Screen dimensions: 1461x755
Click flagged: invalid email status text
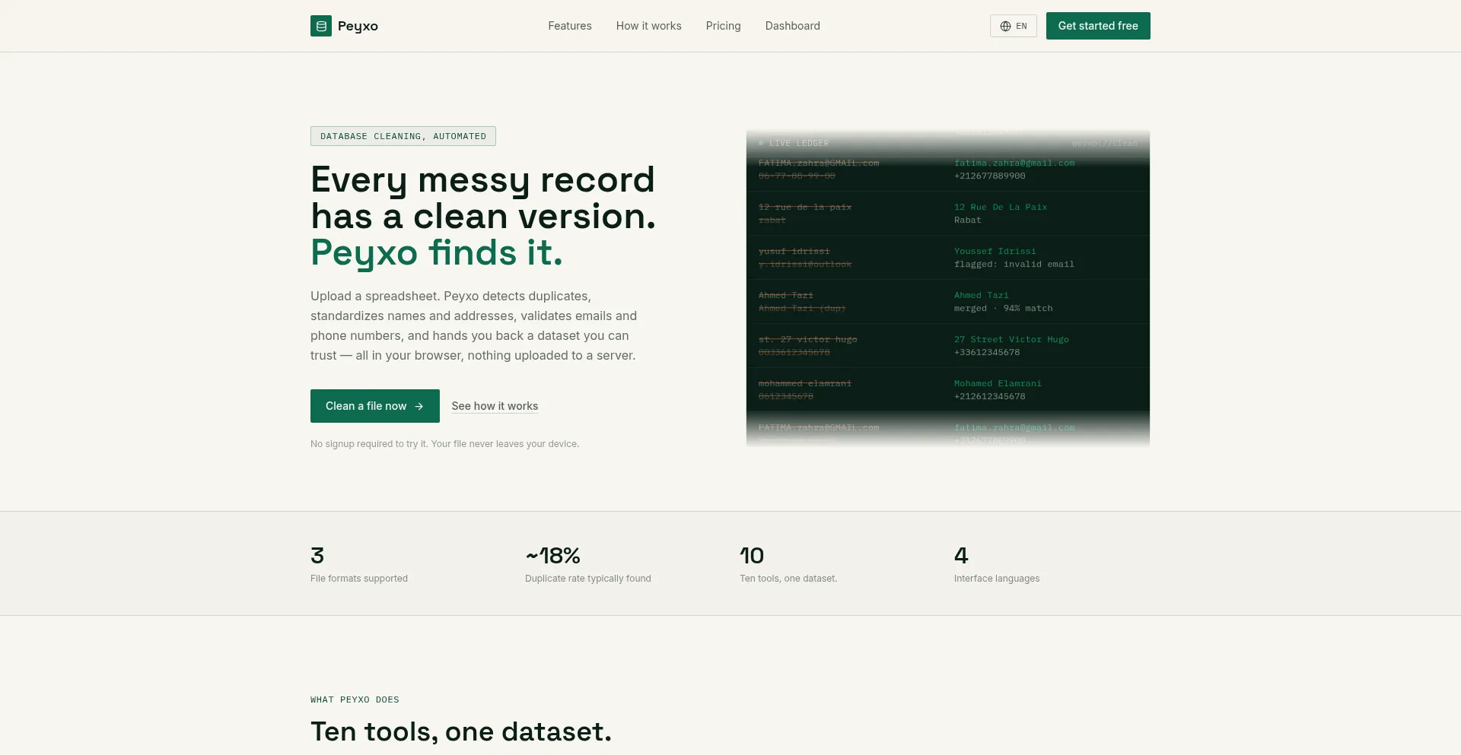click(x=1014, y=264)
